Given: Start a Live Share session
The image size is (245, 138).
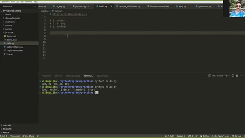Looking at the screenshot, I should (28, 136).
